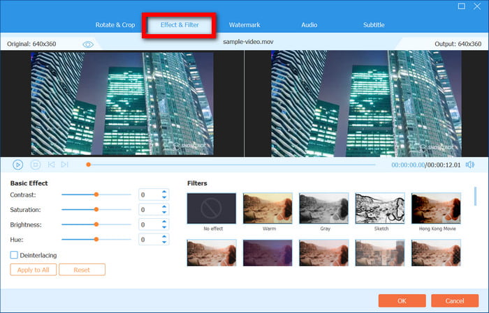Stop the video playback

[x=35, y=165]
